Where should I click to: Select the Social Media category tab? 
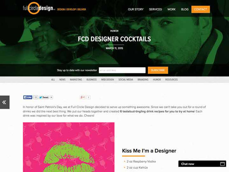click(126, 80)
